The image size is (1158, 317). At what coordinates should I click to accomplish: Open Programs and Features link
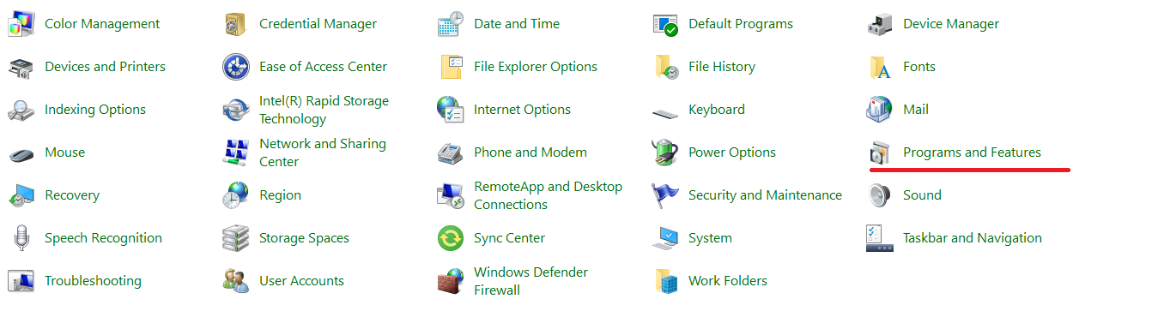tap(972, 153)
